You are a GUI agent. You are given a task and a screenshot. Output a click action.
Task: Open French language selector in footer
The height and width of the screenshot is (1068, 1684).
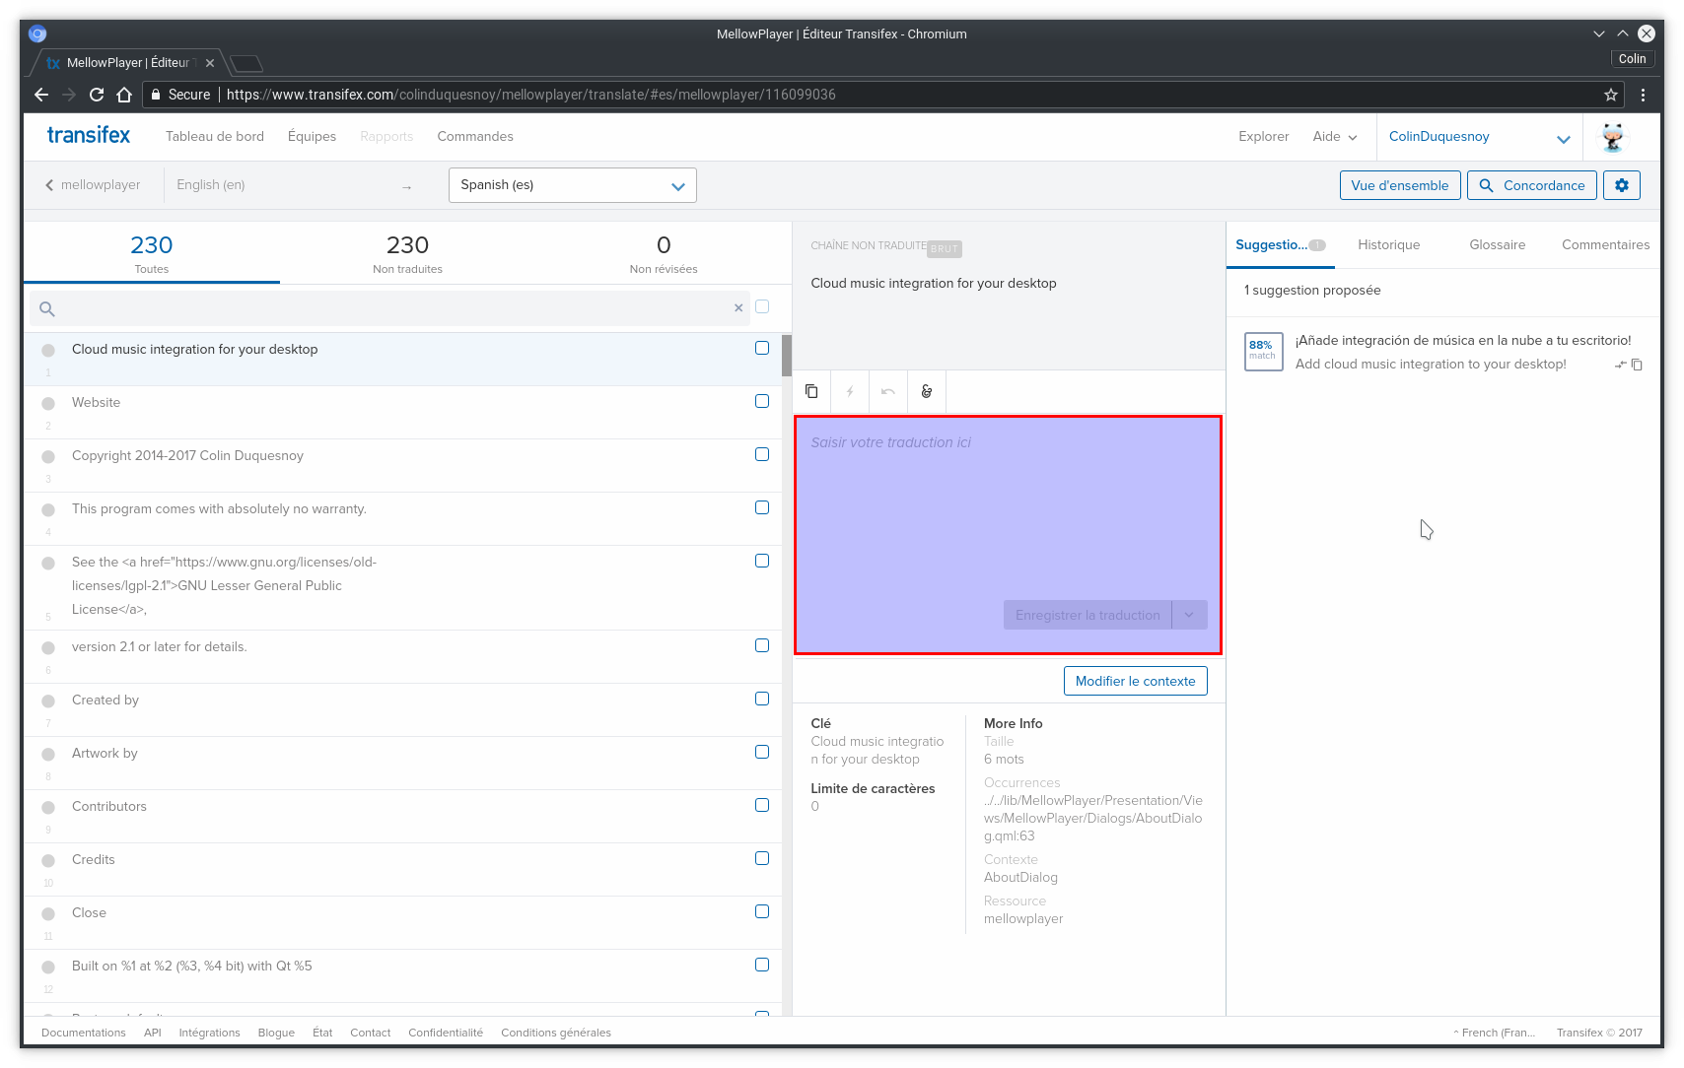pyautogui.click(x=1495, y=1033)
